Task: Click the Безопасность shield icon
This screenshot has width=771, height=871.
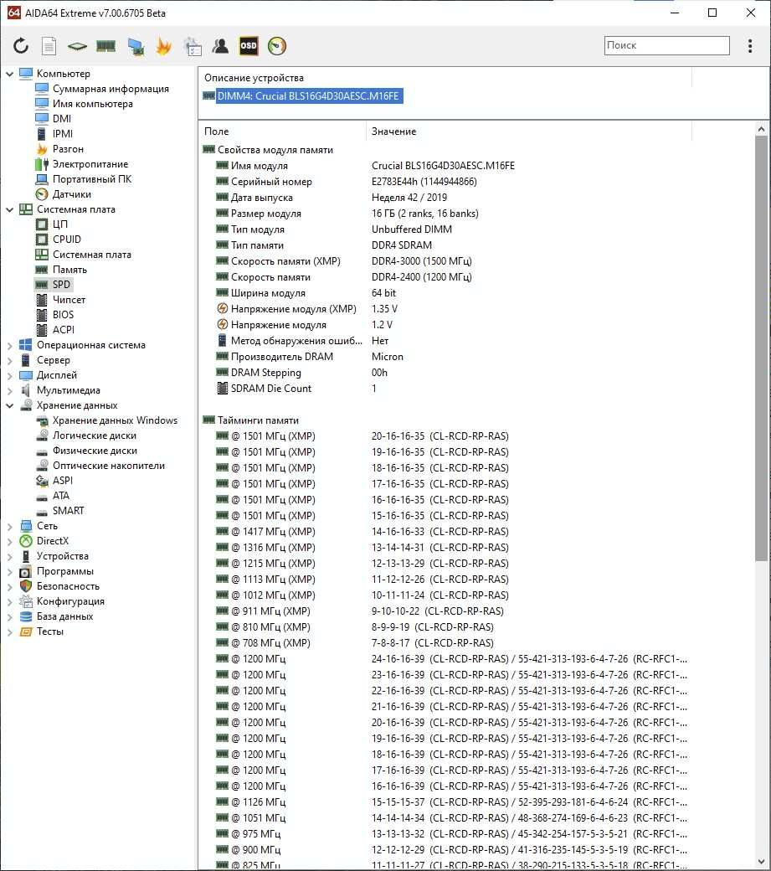Action: (x=26, y=586)
